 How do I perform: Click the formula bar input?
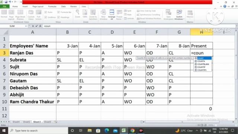[x=138, y=26]
